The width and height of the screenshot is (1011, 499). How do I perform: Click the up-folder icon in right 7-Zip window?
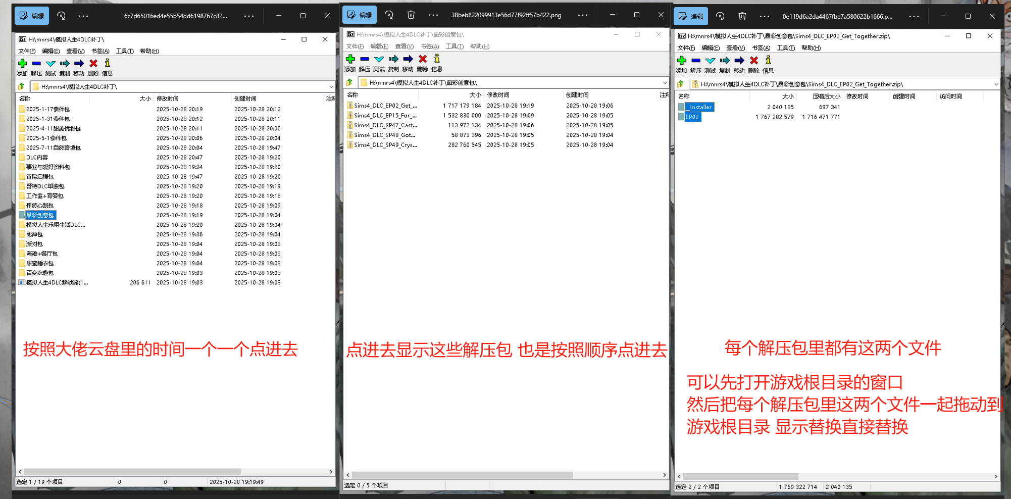pyautogui.click(x=681, y=84)
